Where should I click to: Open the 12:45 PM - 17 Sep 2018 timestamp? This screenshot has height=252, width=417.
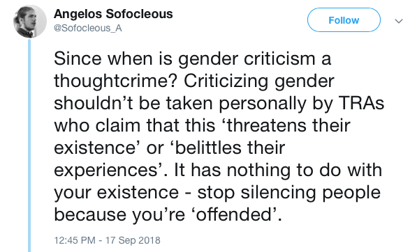(107, 240)
